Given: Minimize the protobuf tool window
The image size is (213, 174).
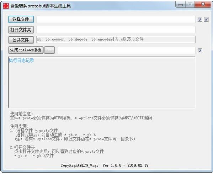Looking at the screenshot, I should point(181,5).
